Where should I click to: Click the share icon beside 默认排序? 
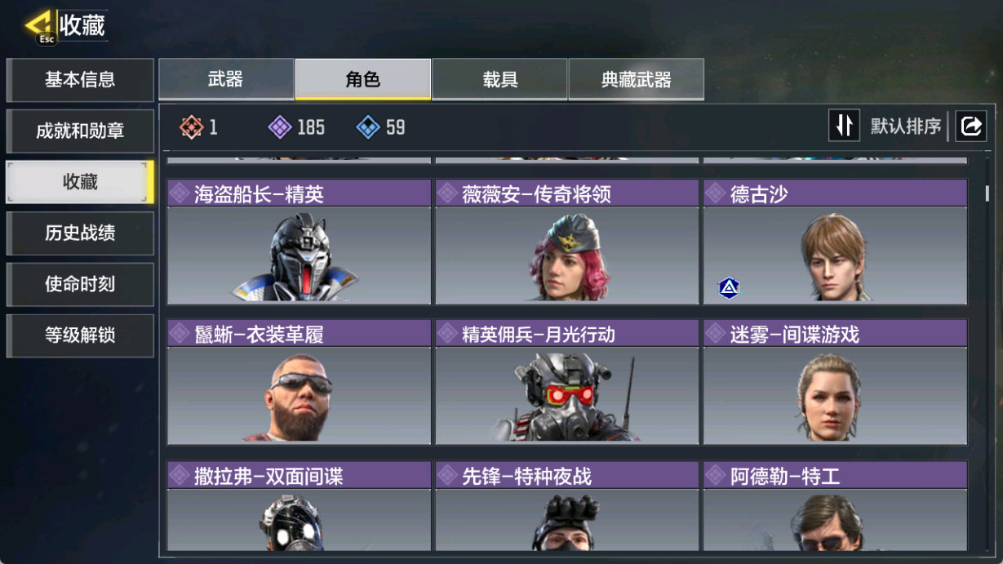(971, 126)
